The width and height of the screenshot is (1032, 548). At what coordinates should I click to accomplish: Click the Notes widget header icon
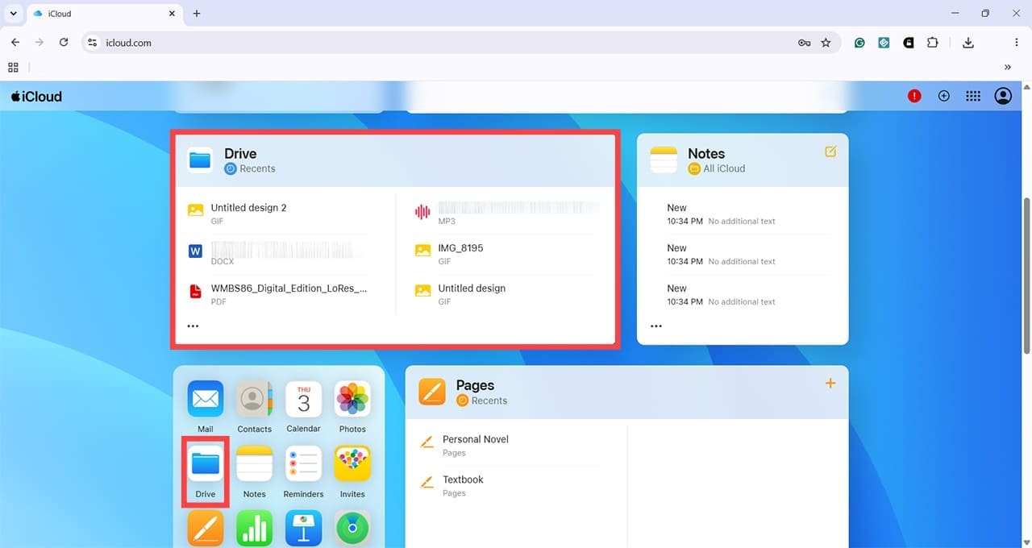[x=664, y=160]
